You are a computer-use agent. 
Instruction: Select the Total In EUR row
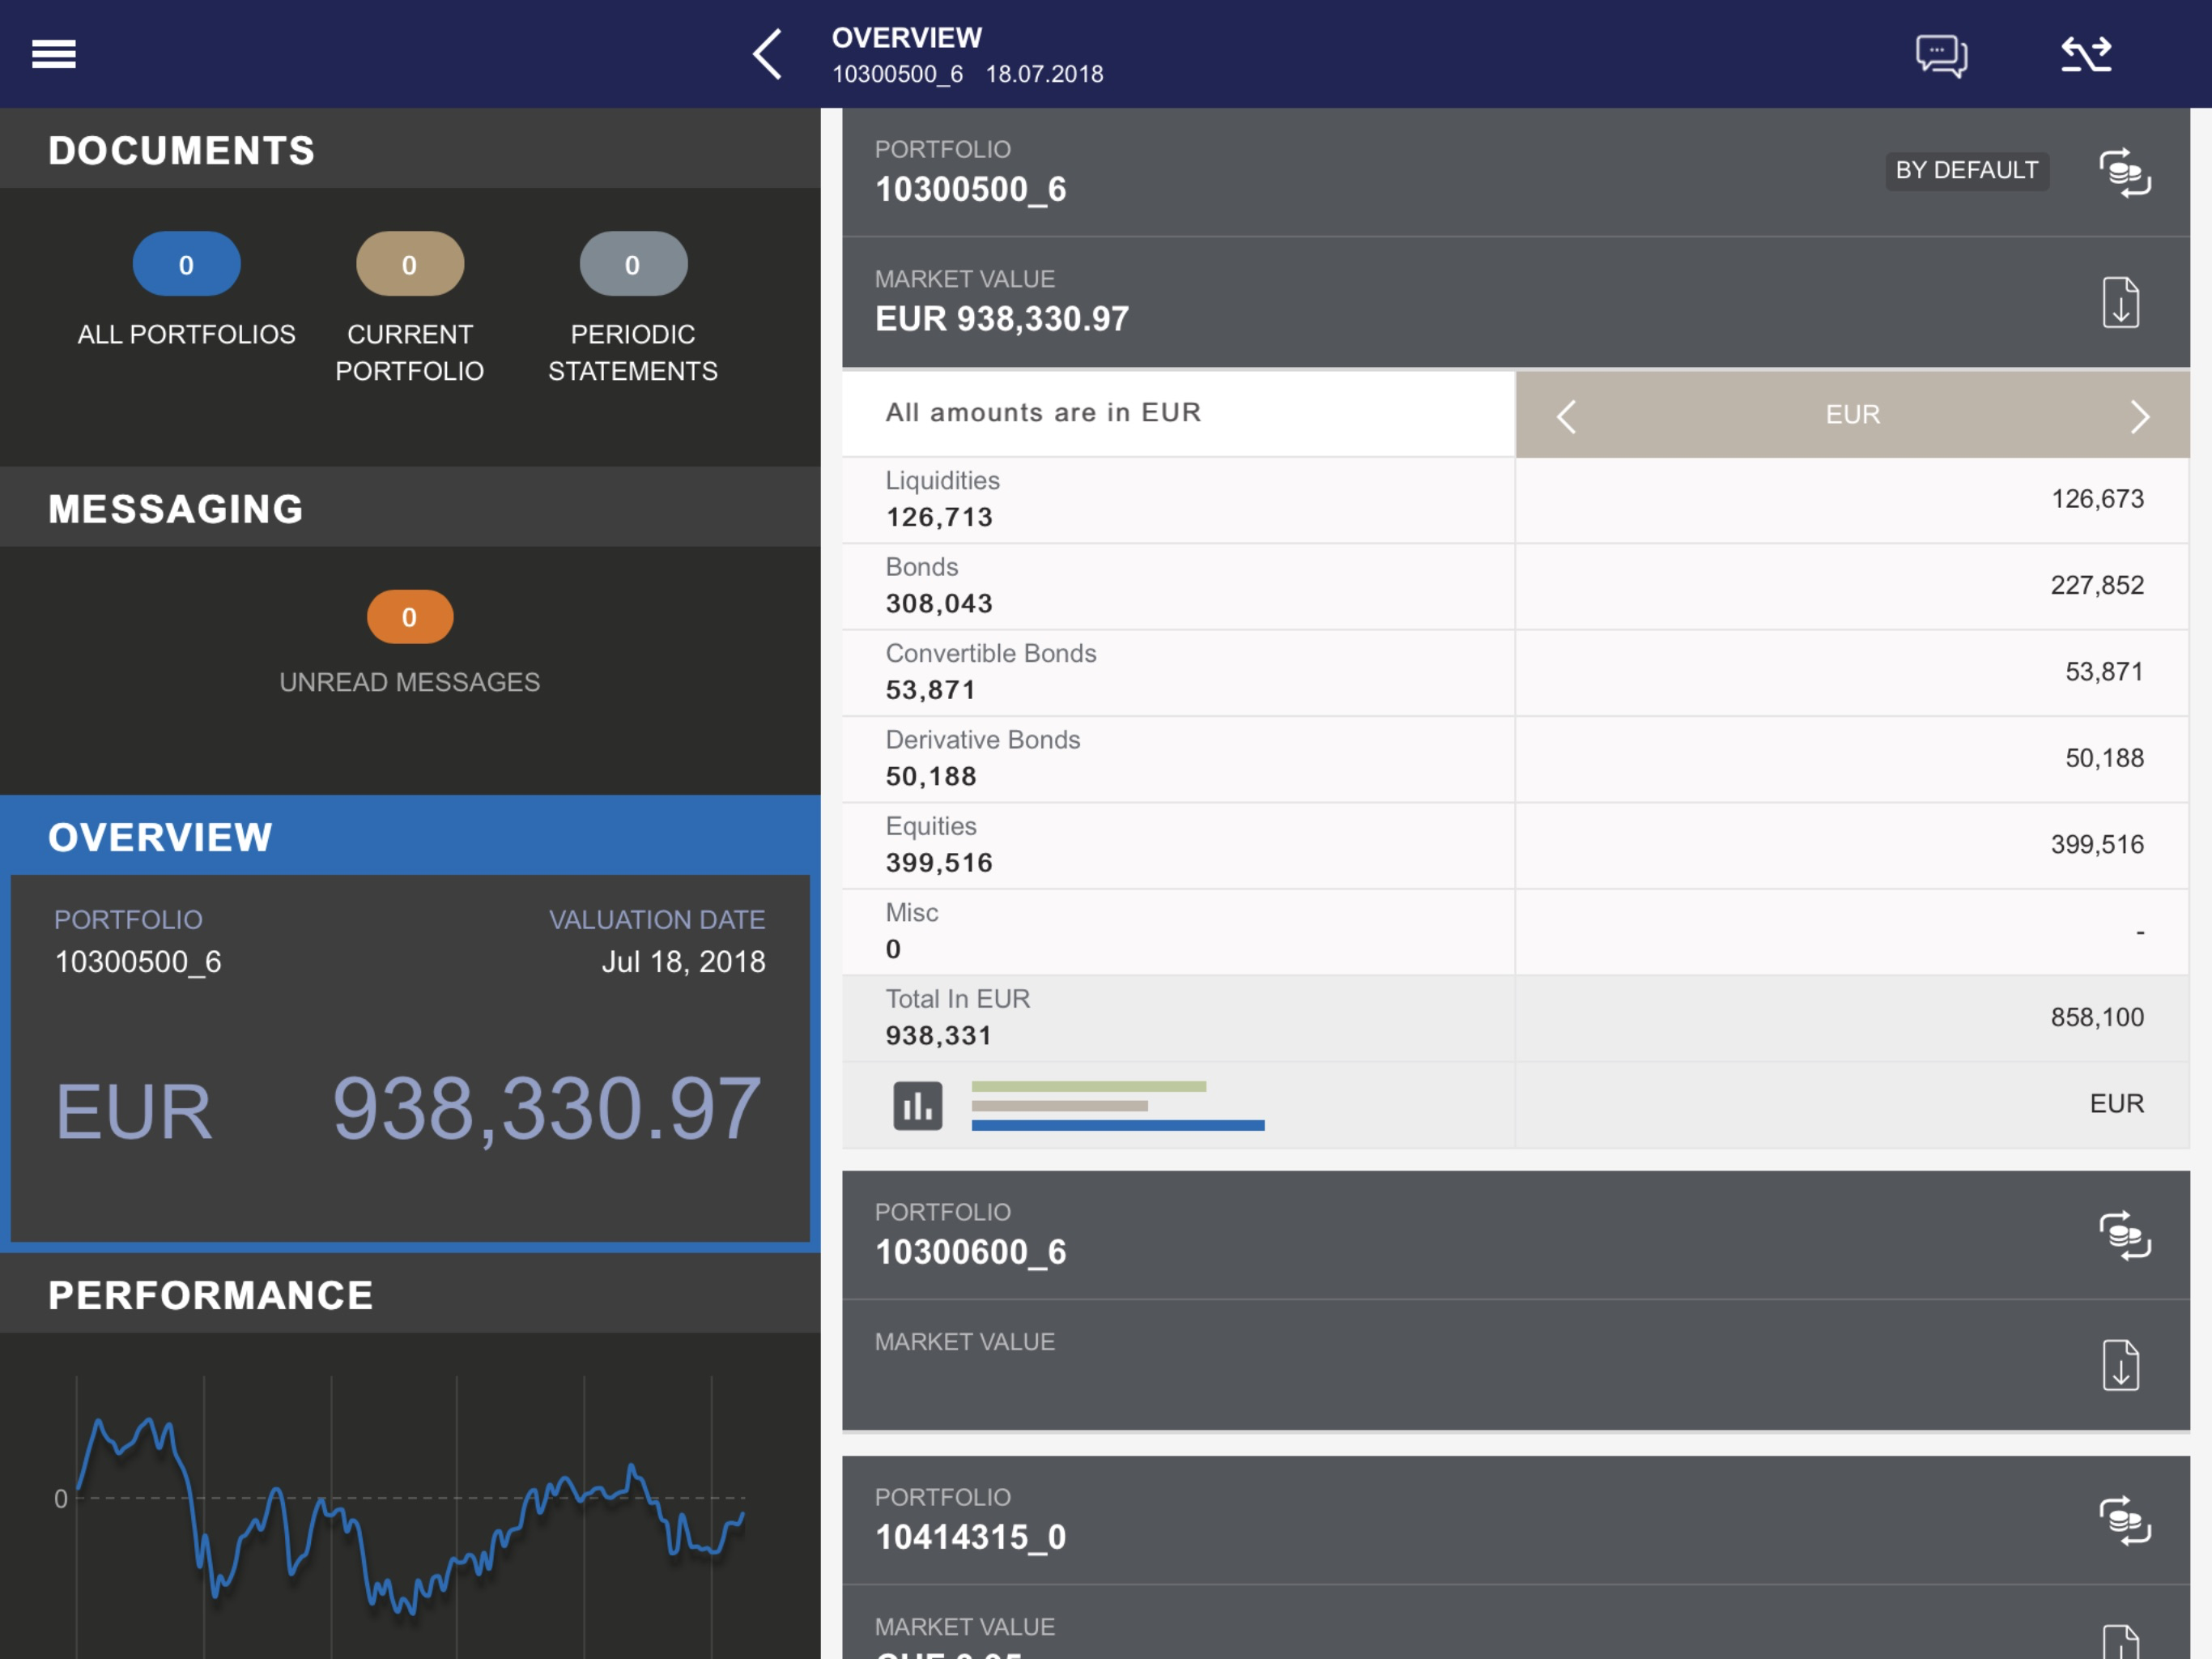[x=1515, y=1018]
